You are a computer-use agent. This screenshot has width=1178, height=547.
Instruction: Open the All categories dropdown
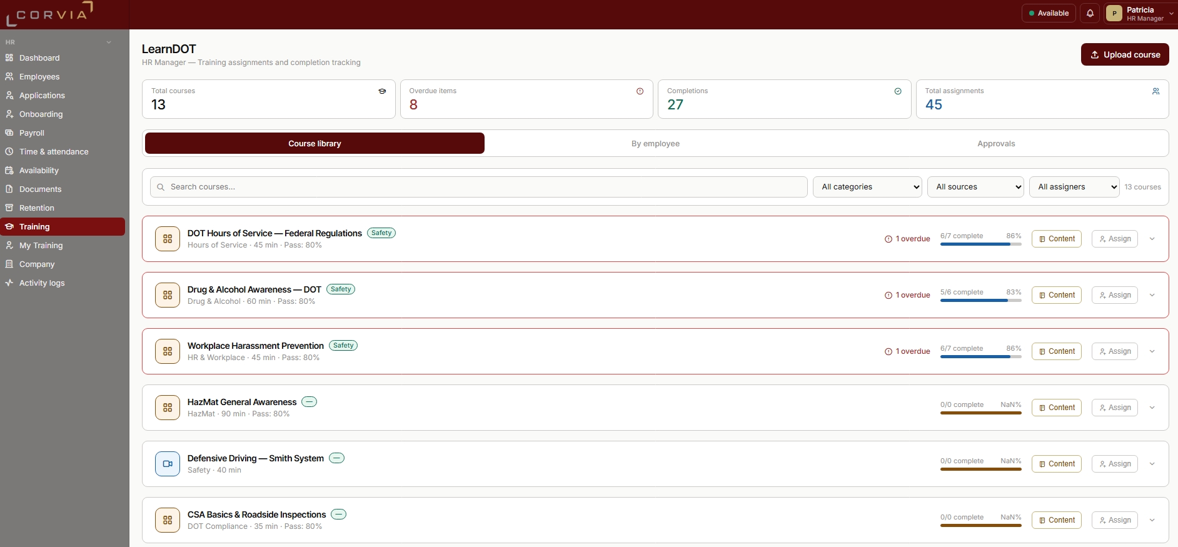pyautogui.click(x=867, y=187)
